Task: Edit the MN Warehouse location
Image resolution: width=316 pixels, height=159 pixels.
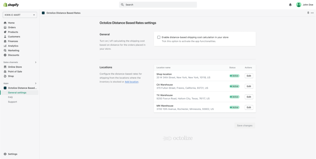Action: [x=249, y=107]
